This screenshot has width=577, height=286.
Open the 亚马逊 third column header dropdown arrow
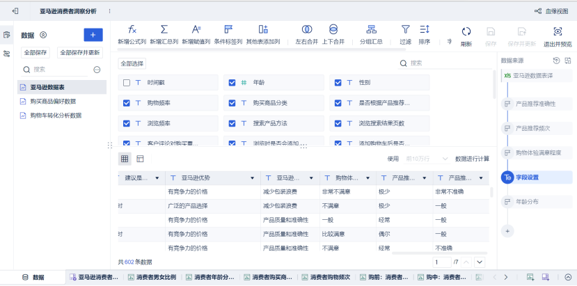click(x=311, y=178)
